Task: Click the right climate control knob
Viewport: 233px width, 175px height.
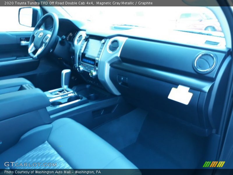Action: tap(93, 73)
